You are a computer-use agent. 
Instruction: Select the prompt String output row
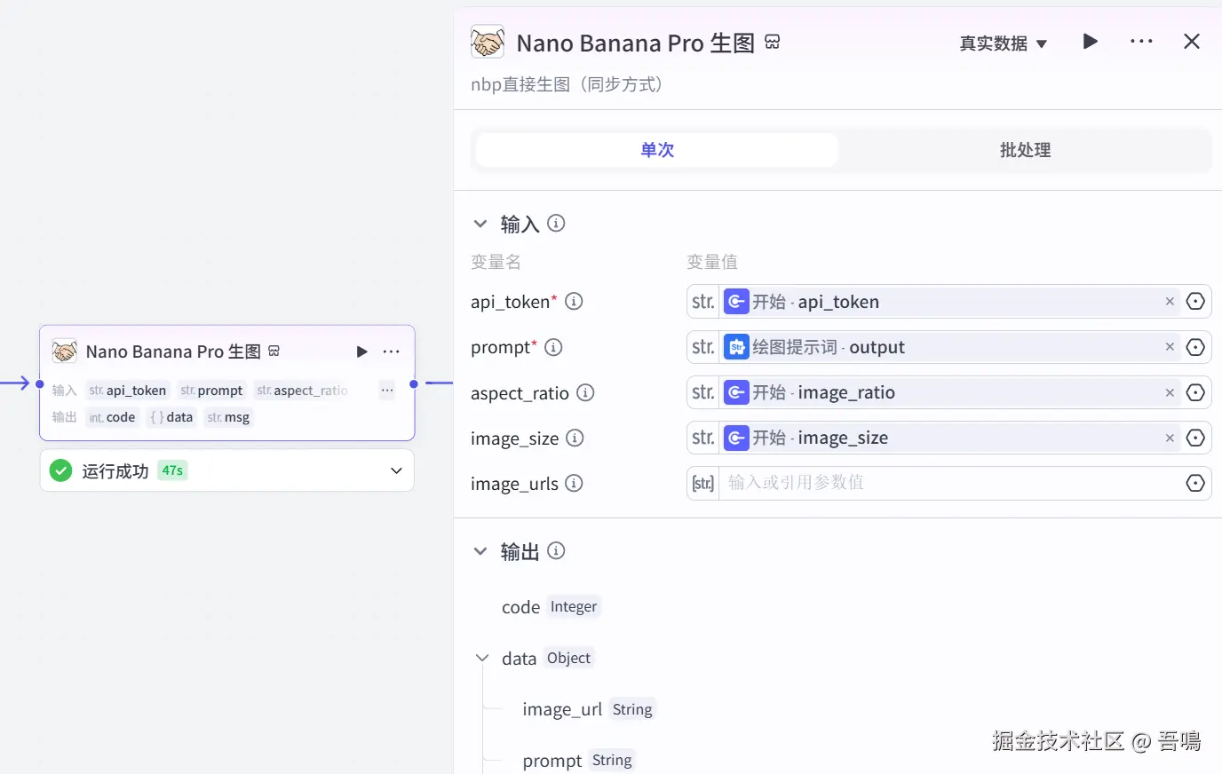coord(577,761)
